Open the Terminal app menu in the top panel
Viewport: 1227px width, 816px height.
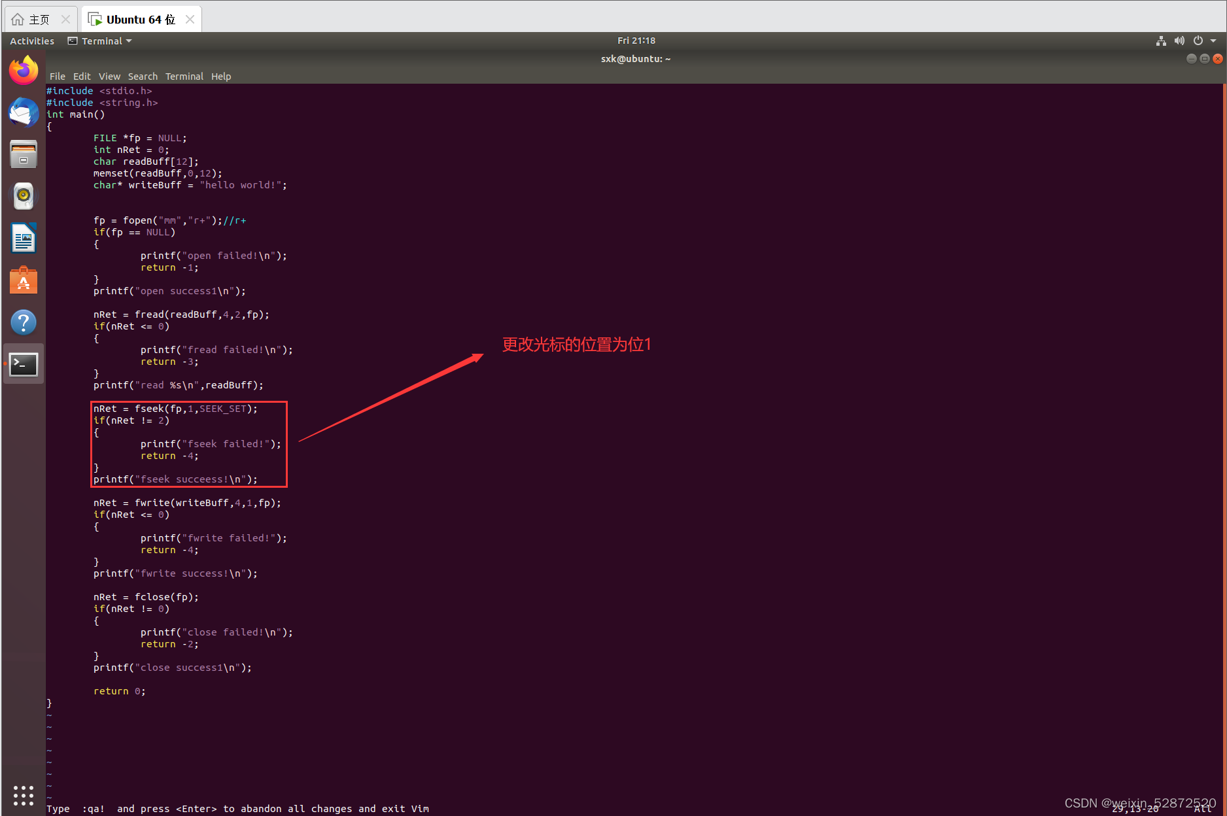(99, 41)
